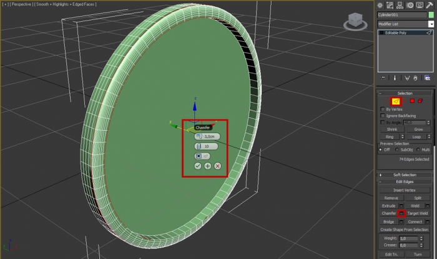
Task: Open the green object color swatch
Action: click(431, 15)
